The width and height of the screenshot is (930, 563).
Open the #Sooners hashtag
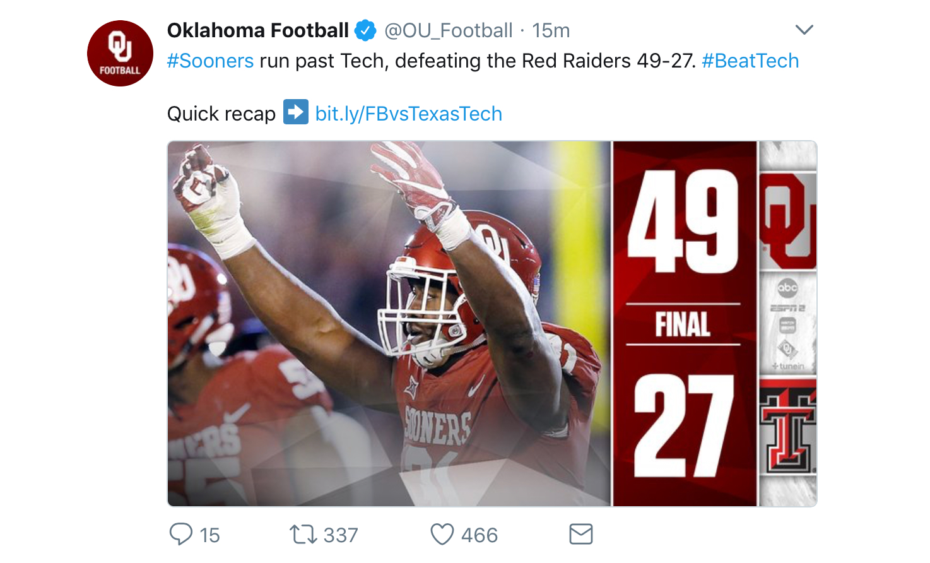(x=210, y=61)
